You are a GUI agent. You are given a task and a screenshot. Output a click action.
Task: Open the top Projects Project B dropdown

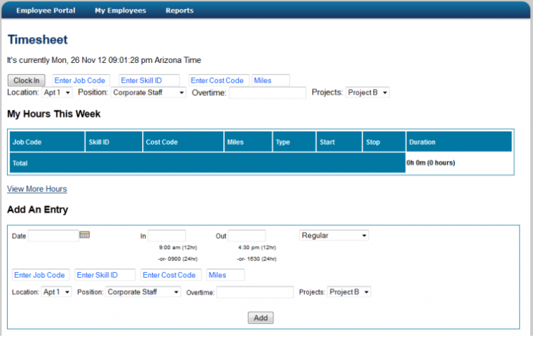[368, 92]
